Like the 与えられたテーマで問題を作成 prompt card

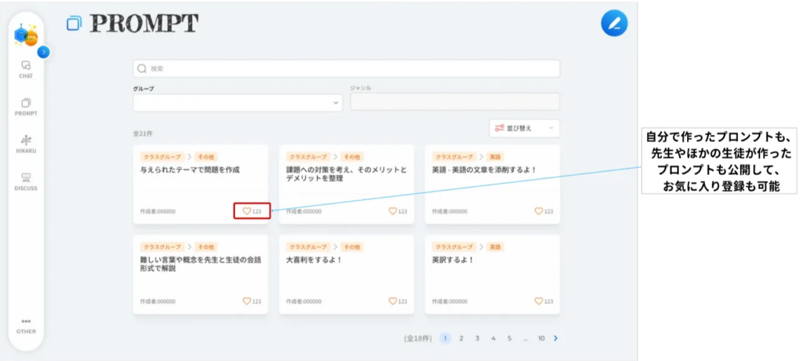[247, 211]
